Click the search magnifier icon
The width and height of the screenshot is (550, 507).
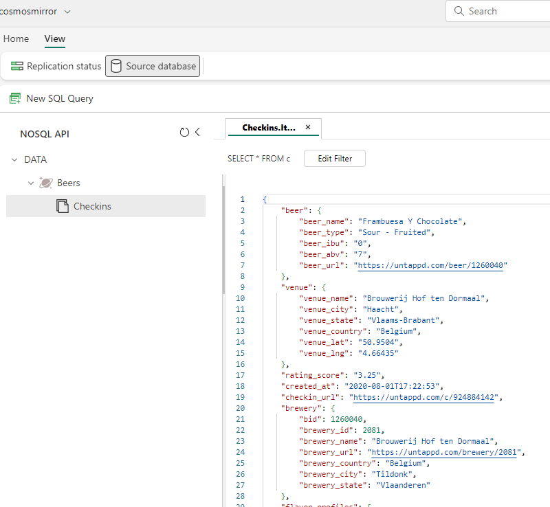tap(459, 11)
